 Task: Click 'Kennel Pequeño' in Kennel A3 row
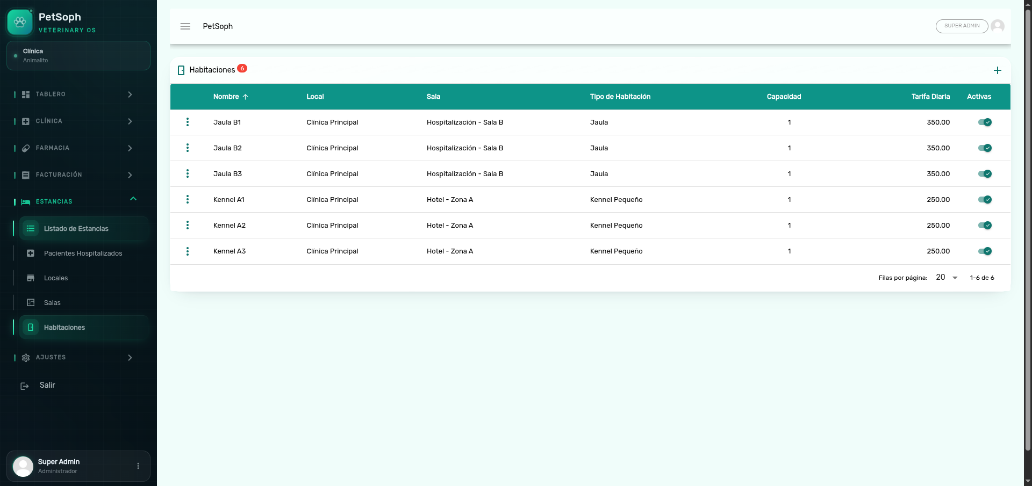point(616,251)
